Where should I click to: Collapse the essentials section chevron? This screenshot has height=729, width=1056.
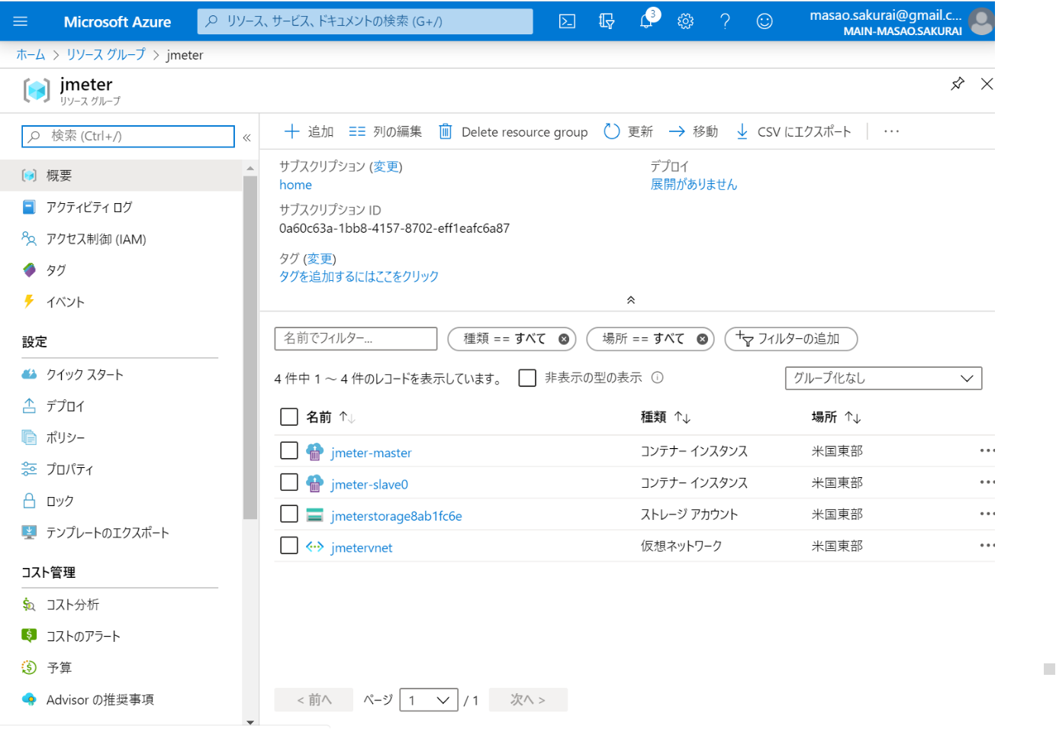tap(631, 300)
